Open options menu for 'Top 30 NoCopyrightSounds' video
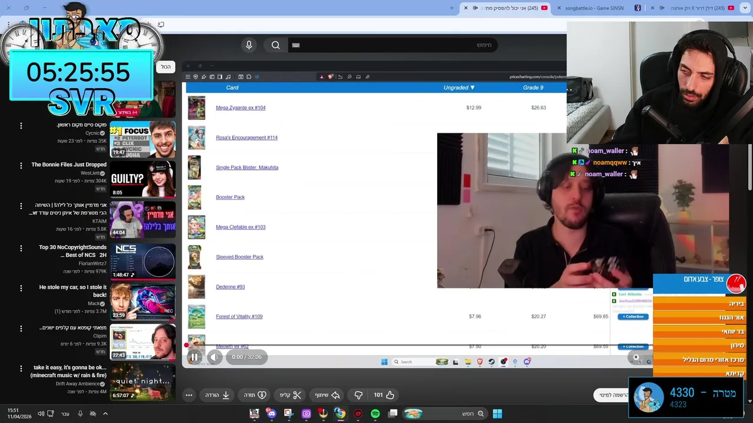This screenshot has height=423, width=753. pyautogui.click(x=21, y=248)
